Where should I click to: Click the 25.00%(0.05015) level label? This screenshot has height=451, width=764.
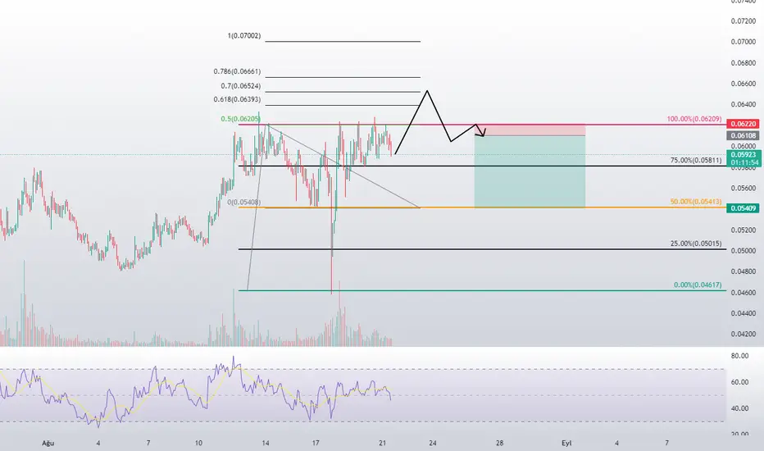tap(696, 244)
